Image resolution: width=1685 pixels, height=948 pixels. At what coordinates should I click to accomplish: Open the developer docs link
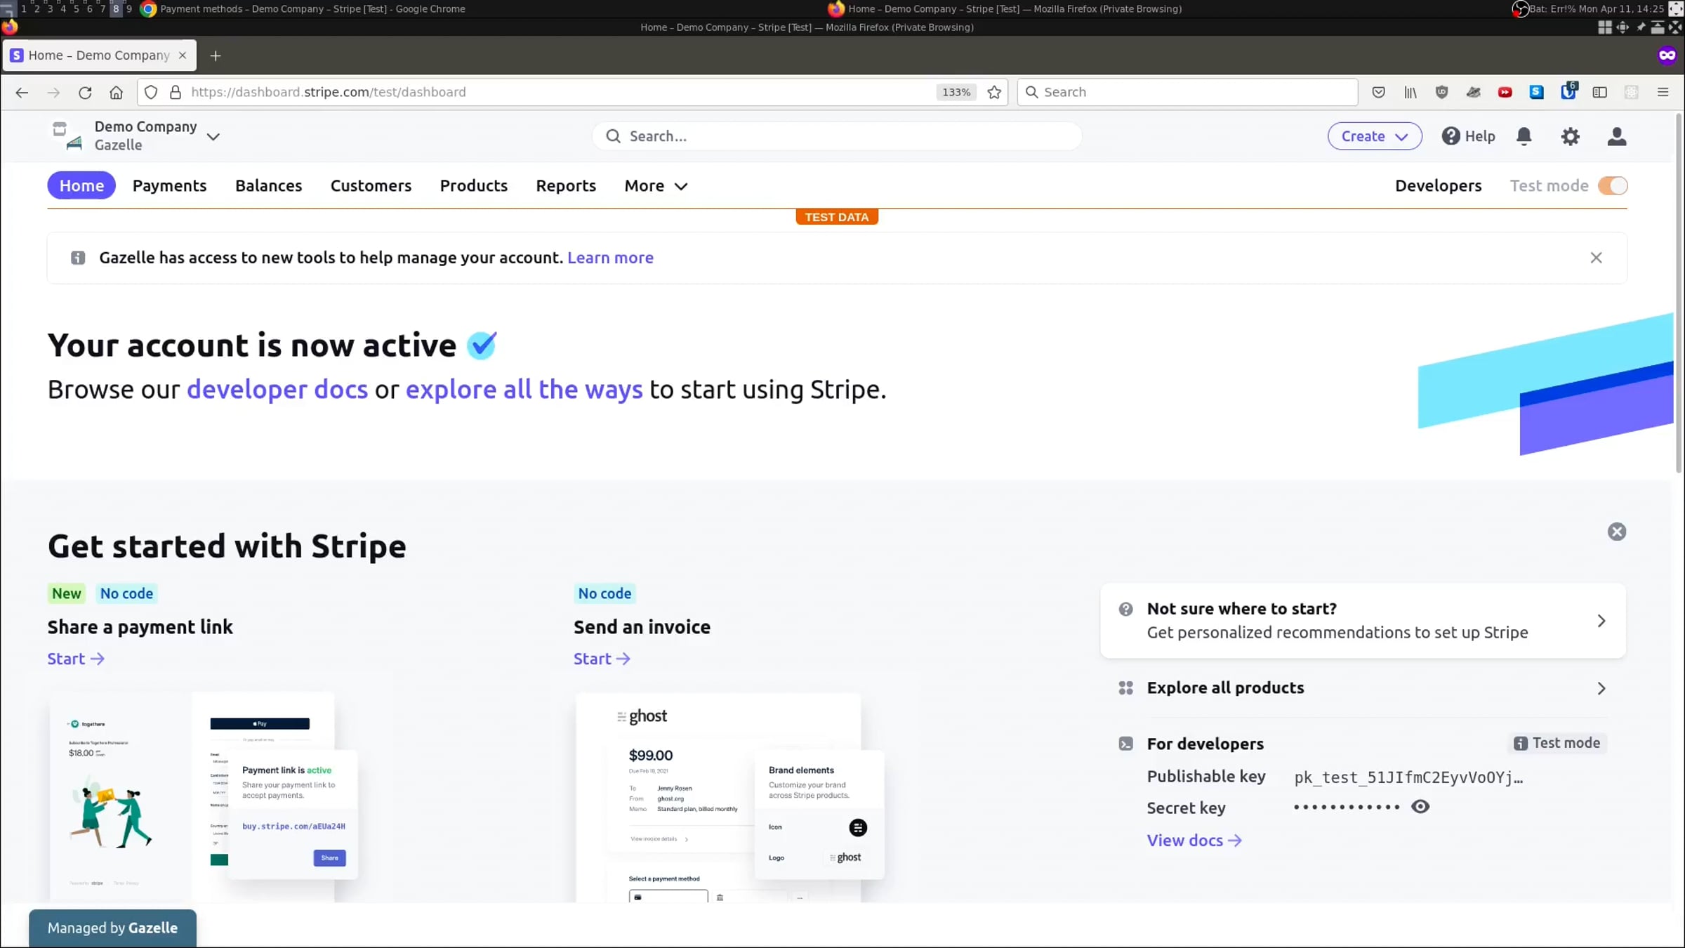click(x=277, y=389)
